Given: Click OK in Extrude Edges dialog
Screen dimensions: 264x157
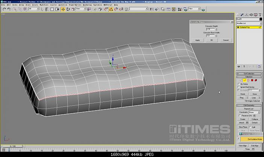Looking at the screenshot, I should pos(212,40).
